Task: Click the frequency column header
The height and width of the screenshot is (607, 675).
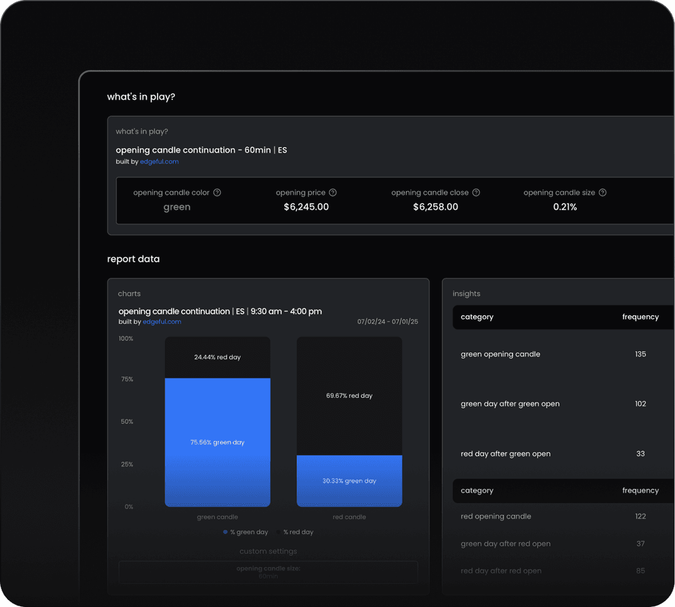Action: (640, 317)
